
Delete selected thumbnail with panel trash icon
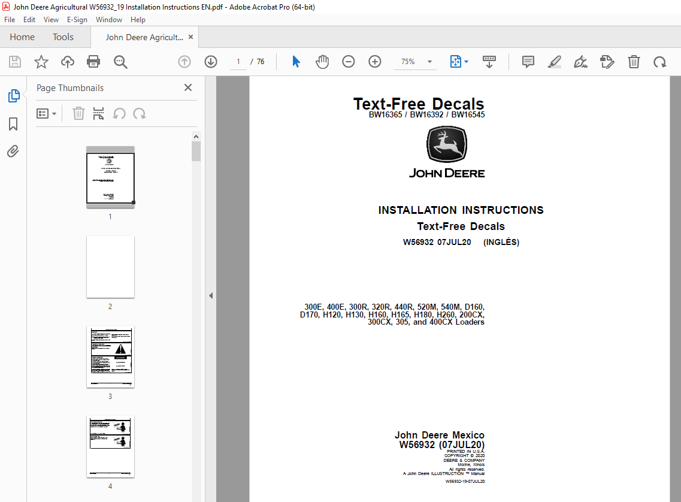[x=78, y=114]
